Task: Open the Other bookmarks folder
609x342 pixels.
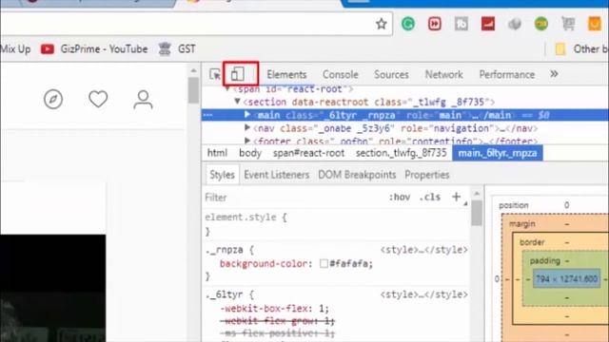Action: click(581, 49)
